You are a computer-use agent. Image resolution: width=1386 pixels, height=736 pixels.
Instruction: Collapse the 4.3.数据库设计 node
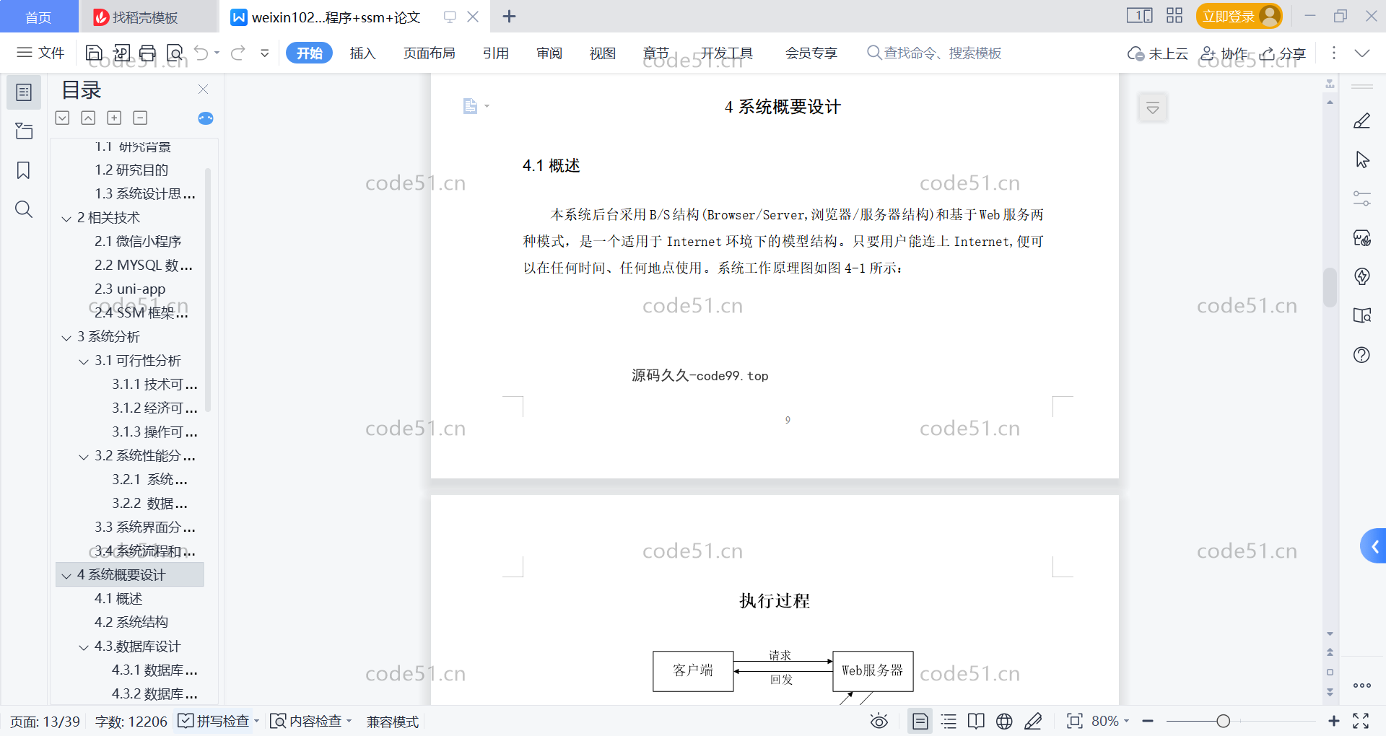pos(84,647)
